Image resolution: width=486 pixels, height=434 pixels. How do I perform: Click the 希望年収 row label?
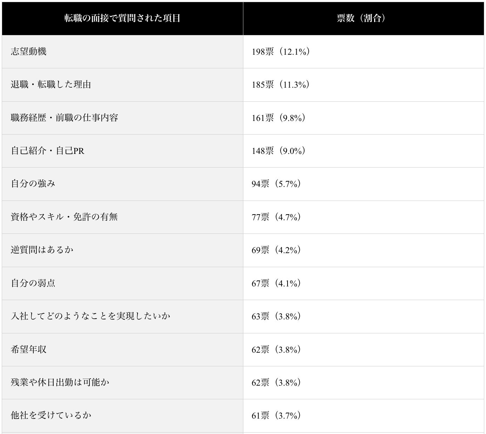point(29,350)
